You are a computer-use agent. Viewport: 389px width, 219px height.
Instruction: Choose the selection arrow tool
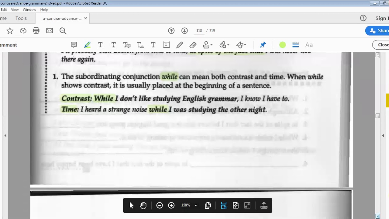pyautogui.click(x=131, y=206)
